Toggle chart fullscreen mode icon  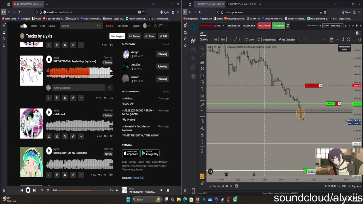(354, 40)
